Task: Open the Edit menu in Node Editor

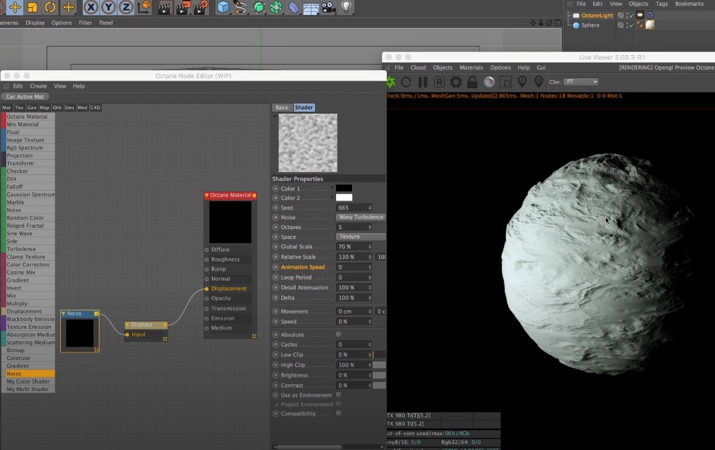Action: click(x=18, y=86)
